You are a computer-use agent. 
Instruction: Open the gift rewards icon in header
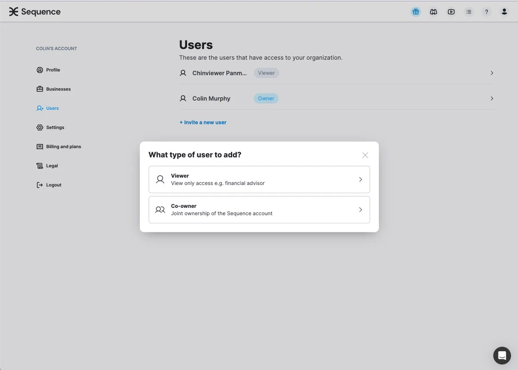click(416, 12)
